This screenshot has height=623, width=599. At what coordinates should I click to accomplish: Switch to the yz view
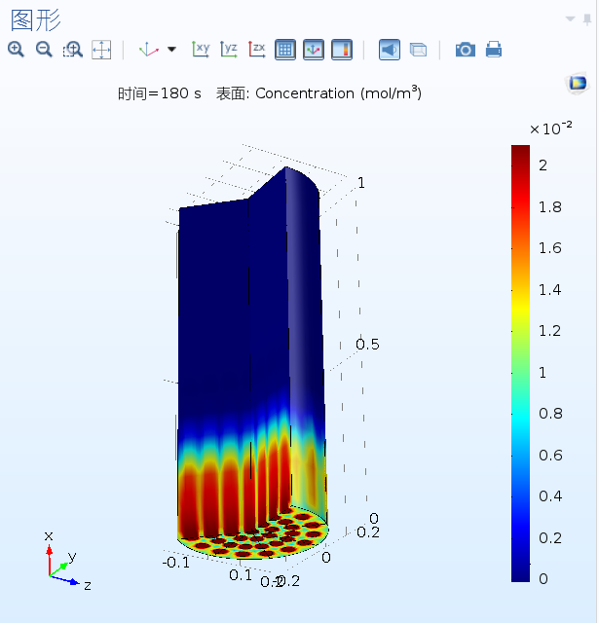pyautogui.click(x=229, y=50)
